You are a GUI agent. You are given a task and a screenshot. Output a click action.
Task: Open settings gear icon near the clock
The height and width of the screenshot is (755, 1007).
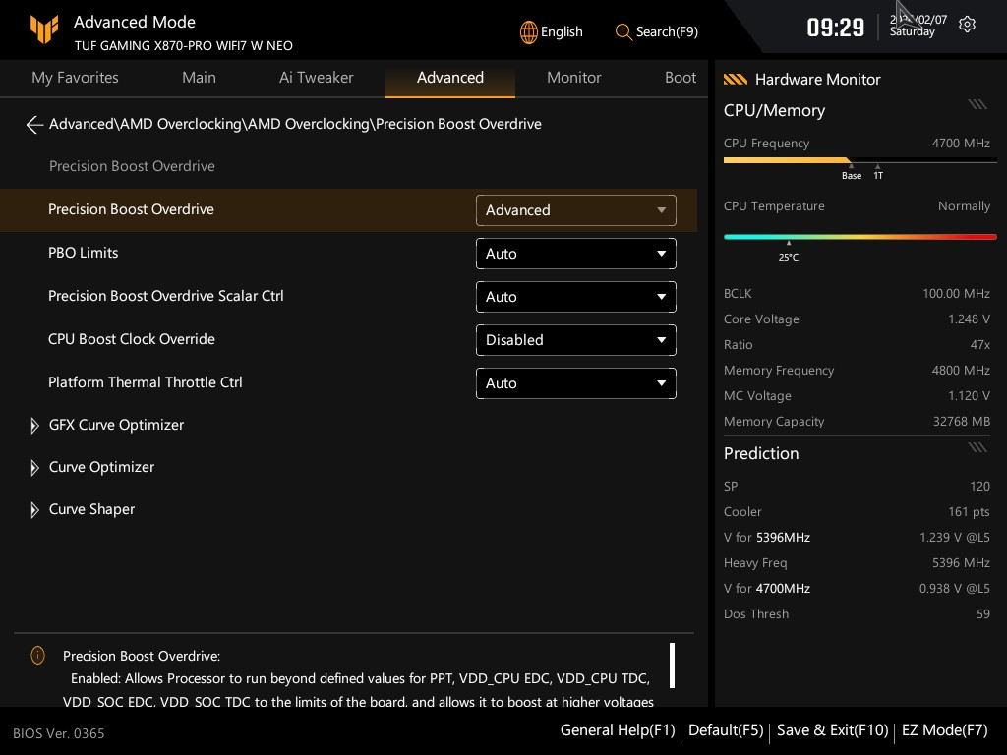click(x=967, y=25)
